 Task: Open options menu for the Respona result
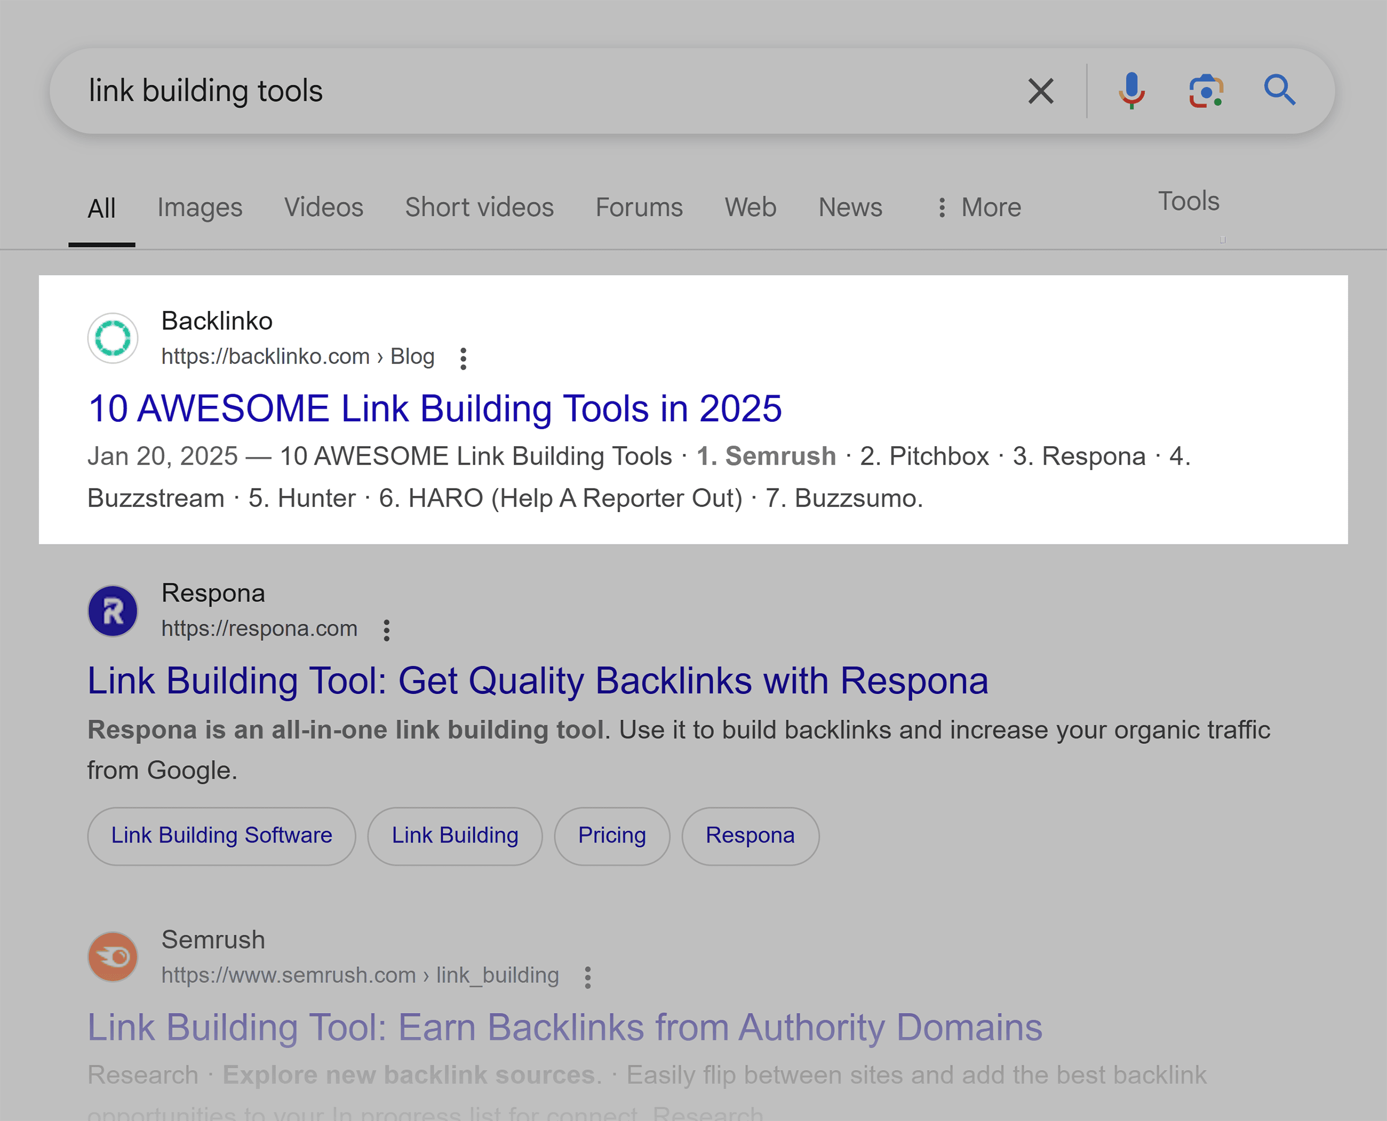click(386, 630)
